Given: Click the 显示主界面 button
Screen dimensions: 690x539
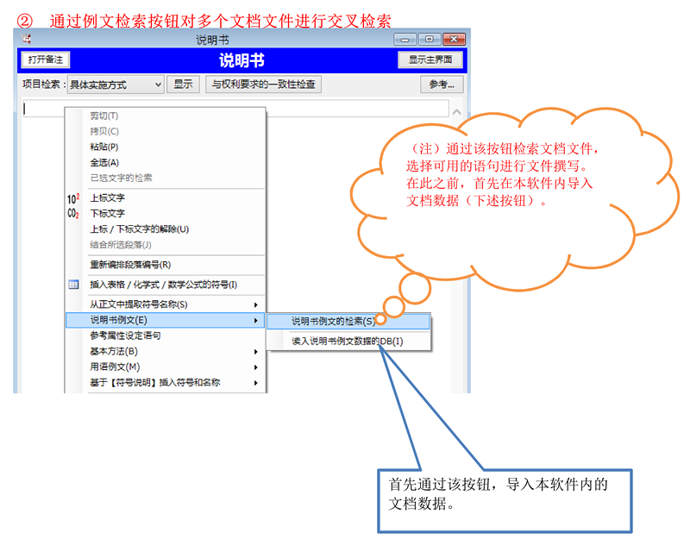Looking at the screenshot, I should [x=430, y=60].
